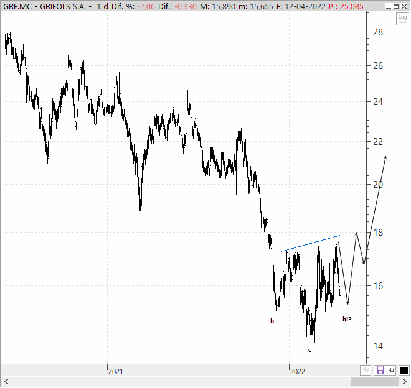Click the 18 price axis label
The height and width of the screenshot is (388, 411).
378,233
